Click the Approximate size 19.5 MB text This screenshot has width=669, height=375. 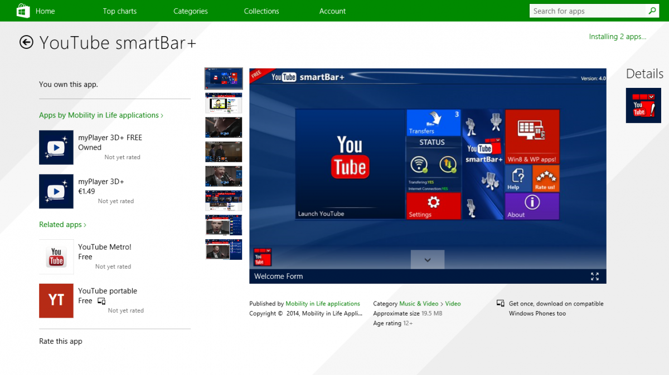click(x=408, y=314)
